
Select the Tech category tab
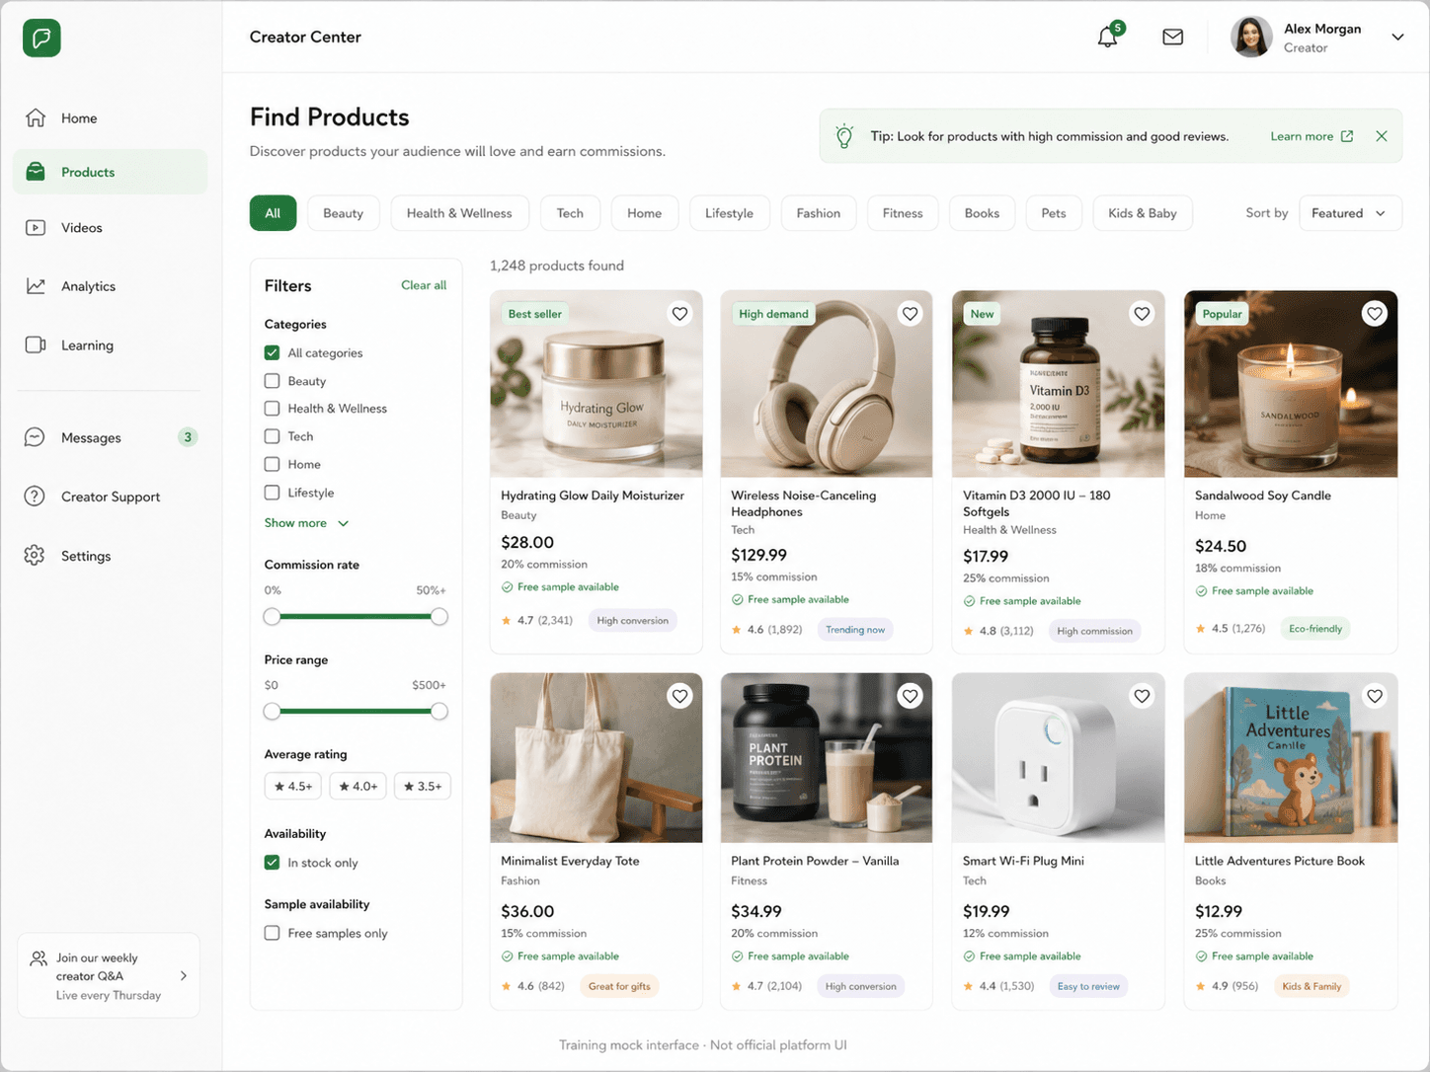[570, 213]
